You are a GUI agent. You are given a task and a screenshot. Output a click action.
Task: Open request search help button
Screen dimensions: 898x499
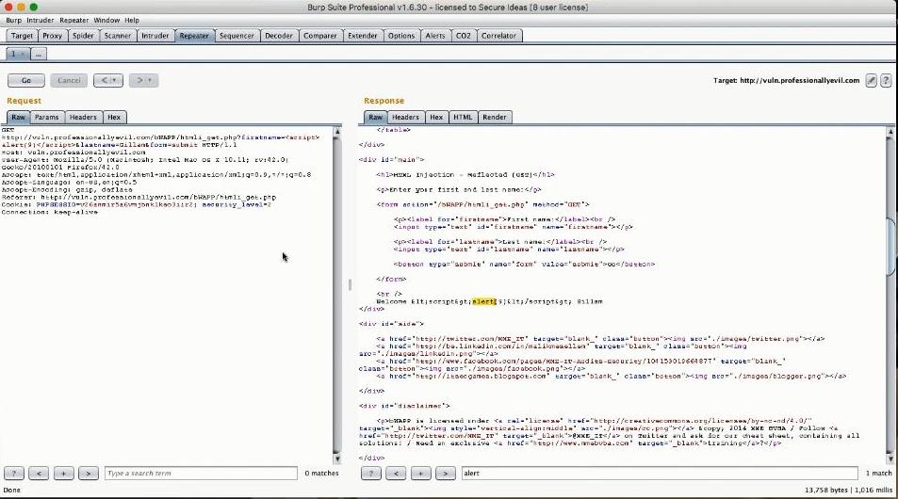click(x=14, y=474)
